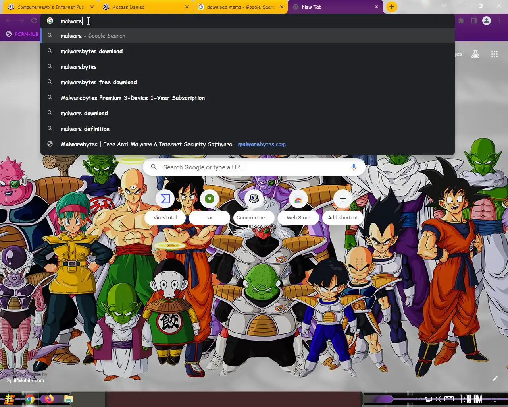508x407 pixels.
Task: Click the customize page pencil icon
Action: coord(495,379)
